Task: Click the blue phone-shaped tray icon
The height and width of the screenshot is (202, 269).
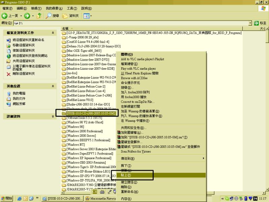Action: tap(246, 199)
